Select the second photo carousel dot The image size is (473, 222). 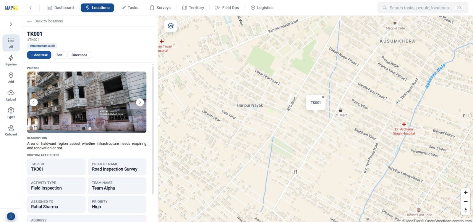pyautogui.click(x=90, y=128)
